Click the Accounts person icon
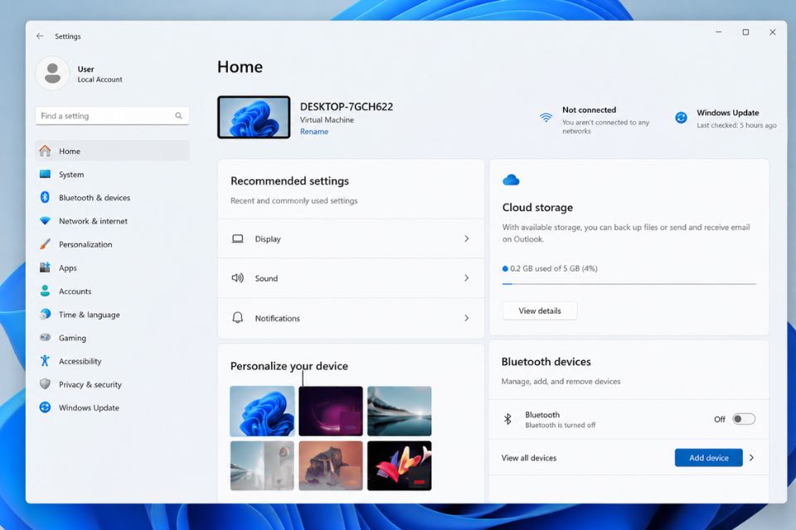 (x=45, y=291)
